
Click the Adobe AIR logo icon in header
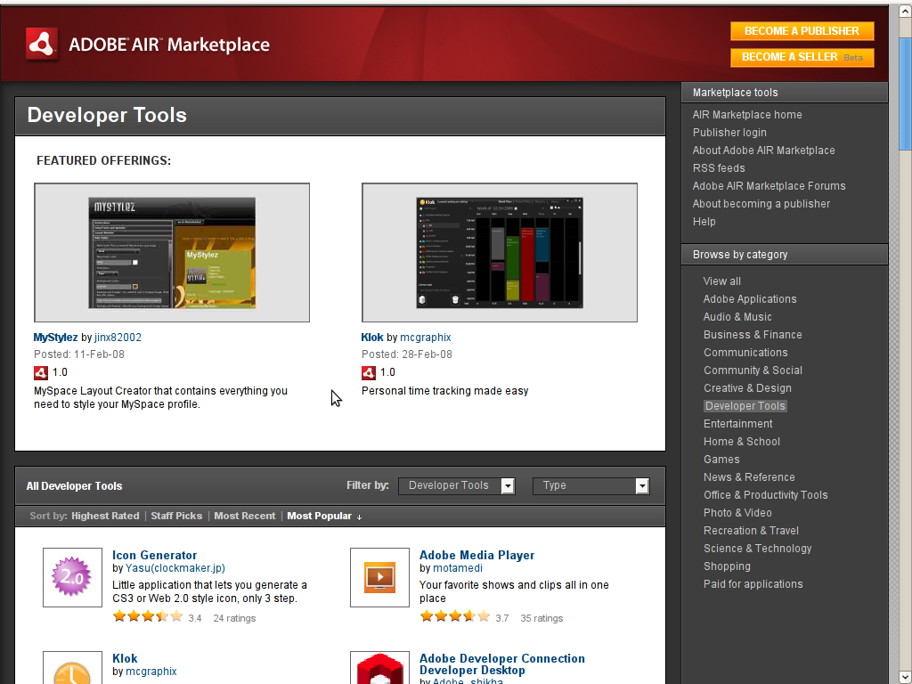[x=42, y=44]
